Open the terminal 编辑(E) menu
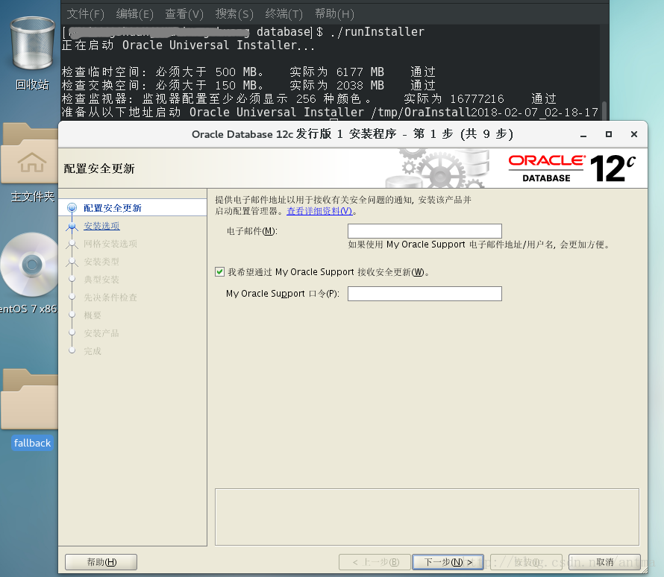Viewport: 664px width, 577px height. tap(134, 14)
